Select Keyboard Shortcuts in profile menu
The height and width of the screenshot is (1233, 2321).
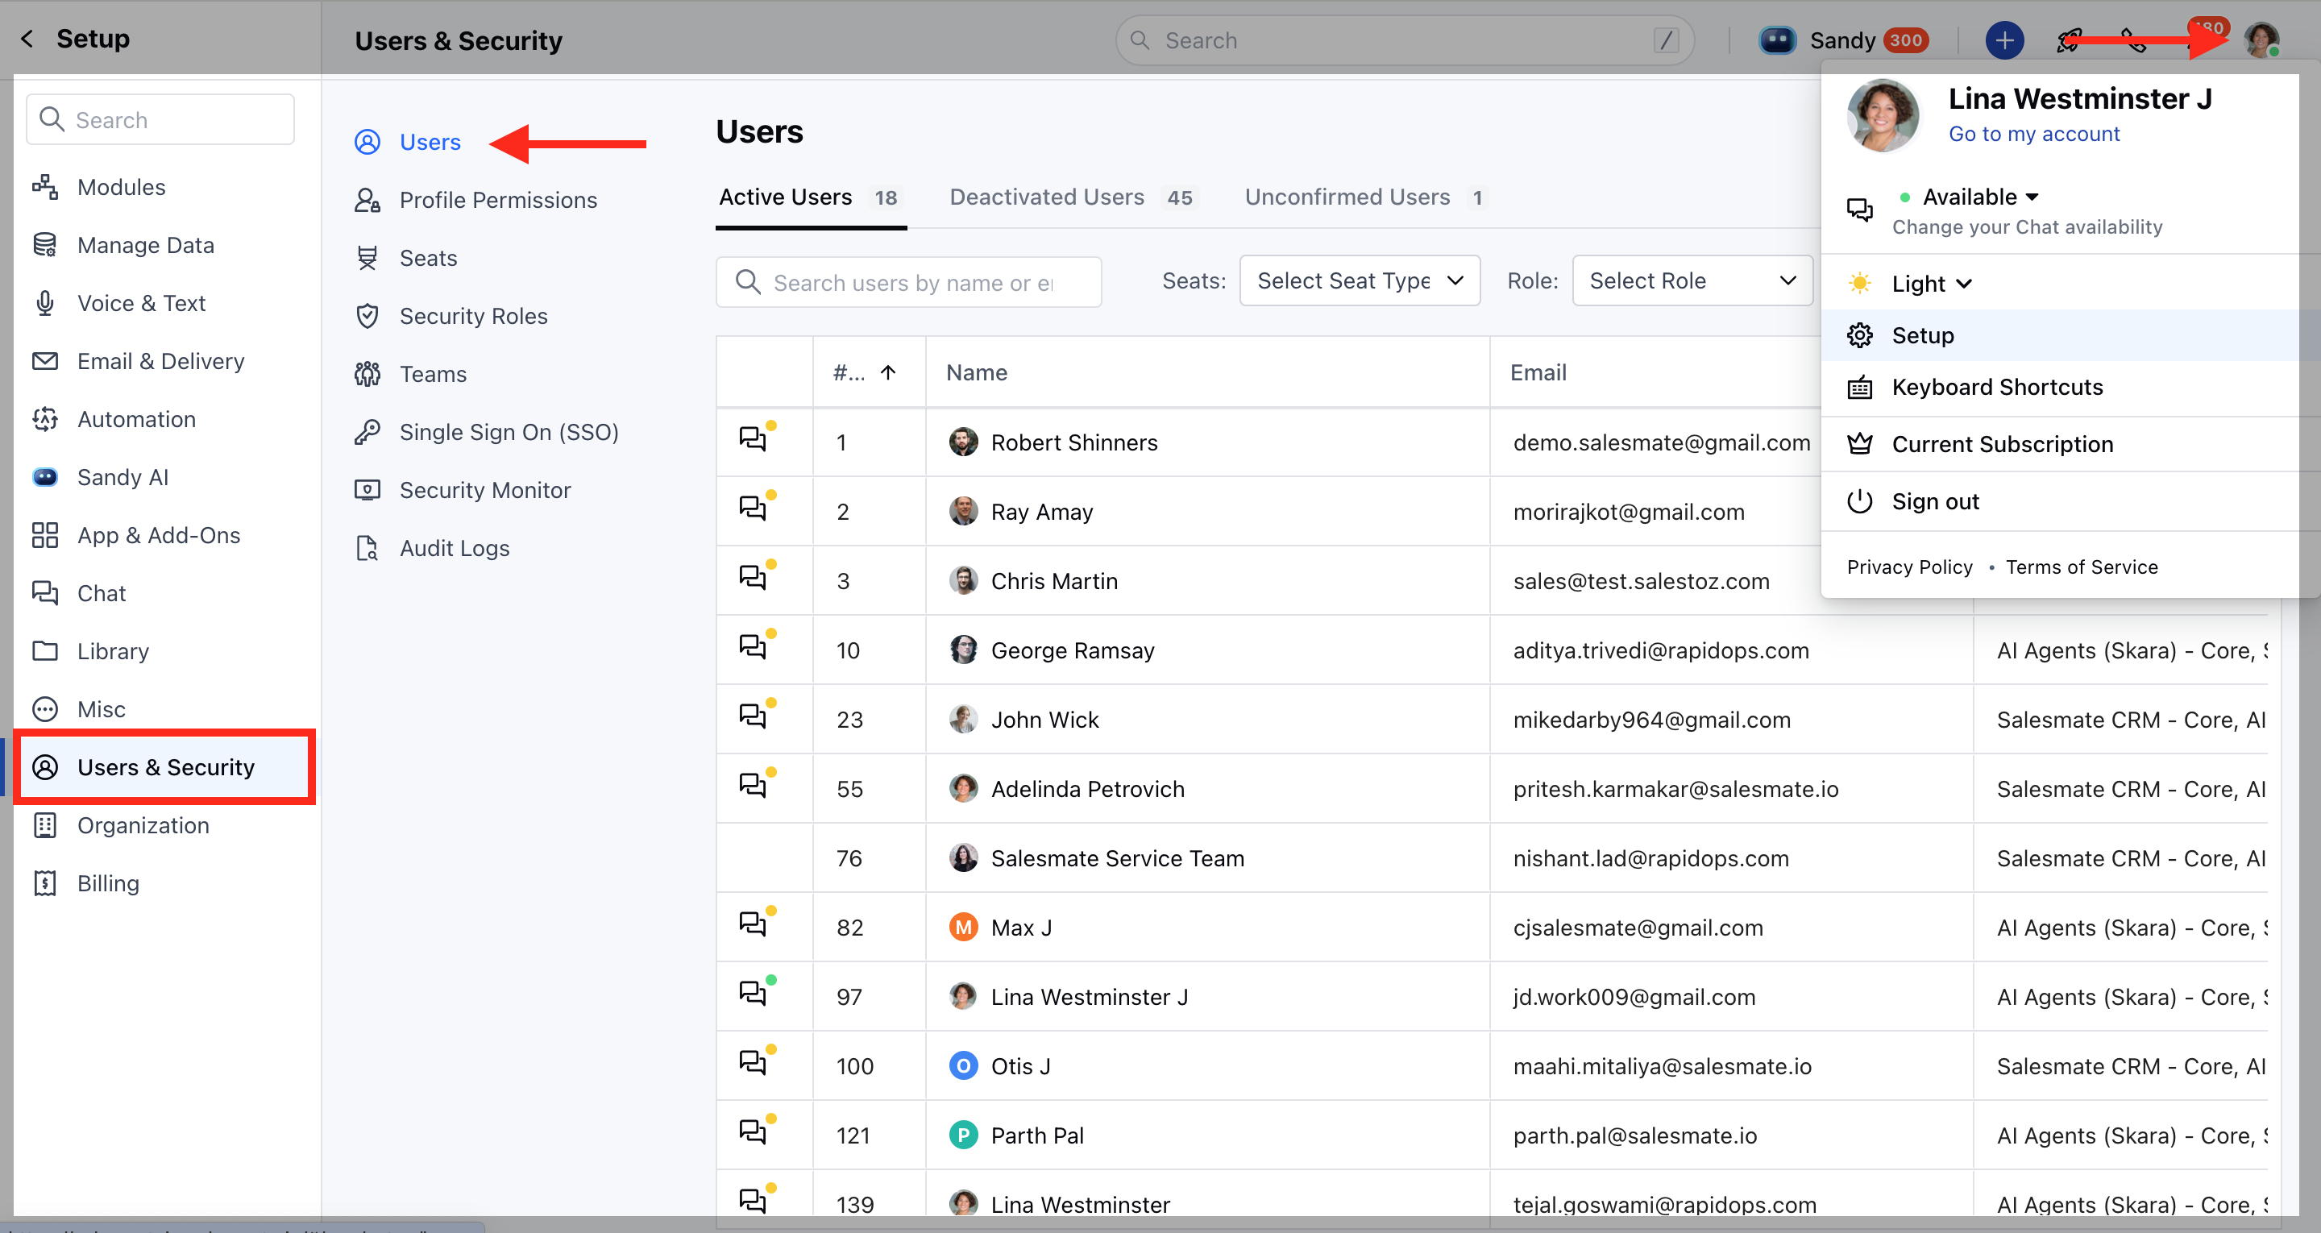coord(1997,388)
